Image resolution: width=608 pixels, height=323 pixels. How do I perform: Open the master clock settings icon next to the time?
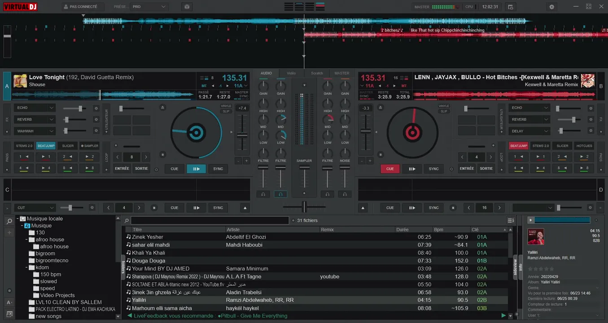(x=510, y=7)
